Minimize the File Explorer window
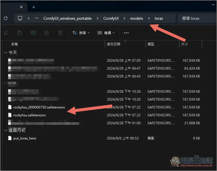 pos(213,5)
